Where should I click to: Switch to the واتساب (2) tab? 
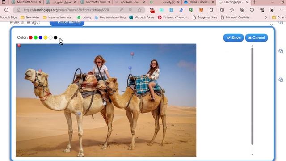pos(164,2)
